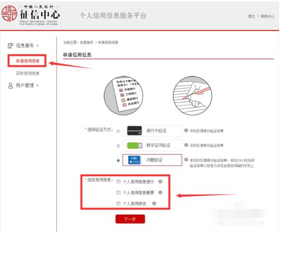Screen dimensions: 283x257
Task: Click info icon next to 个人信用信息提示
Action: (160, 182)
